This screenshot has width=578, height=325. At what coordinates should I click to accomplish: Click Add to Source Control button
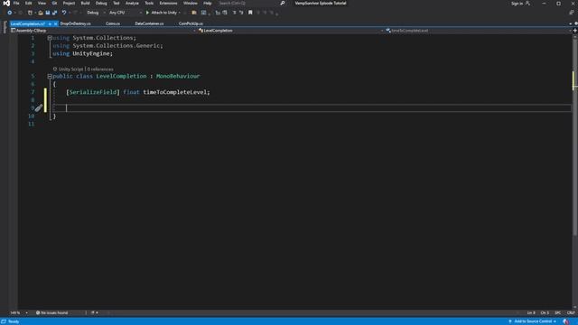tap(533, 321)
